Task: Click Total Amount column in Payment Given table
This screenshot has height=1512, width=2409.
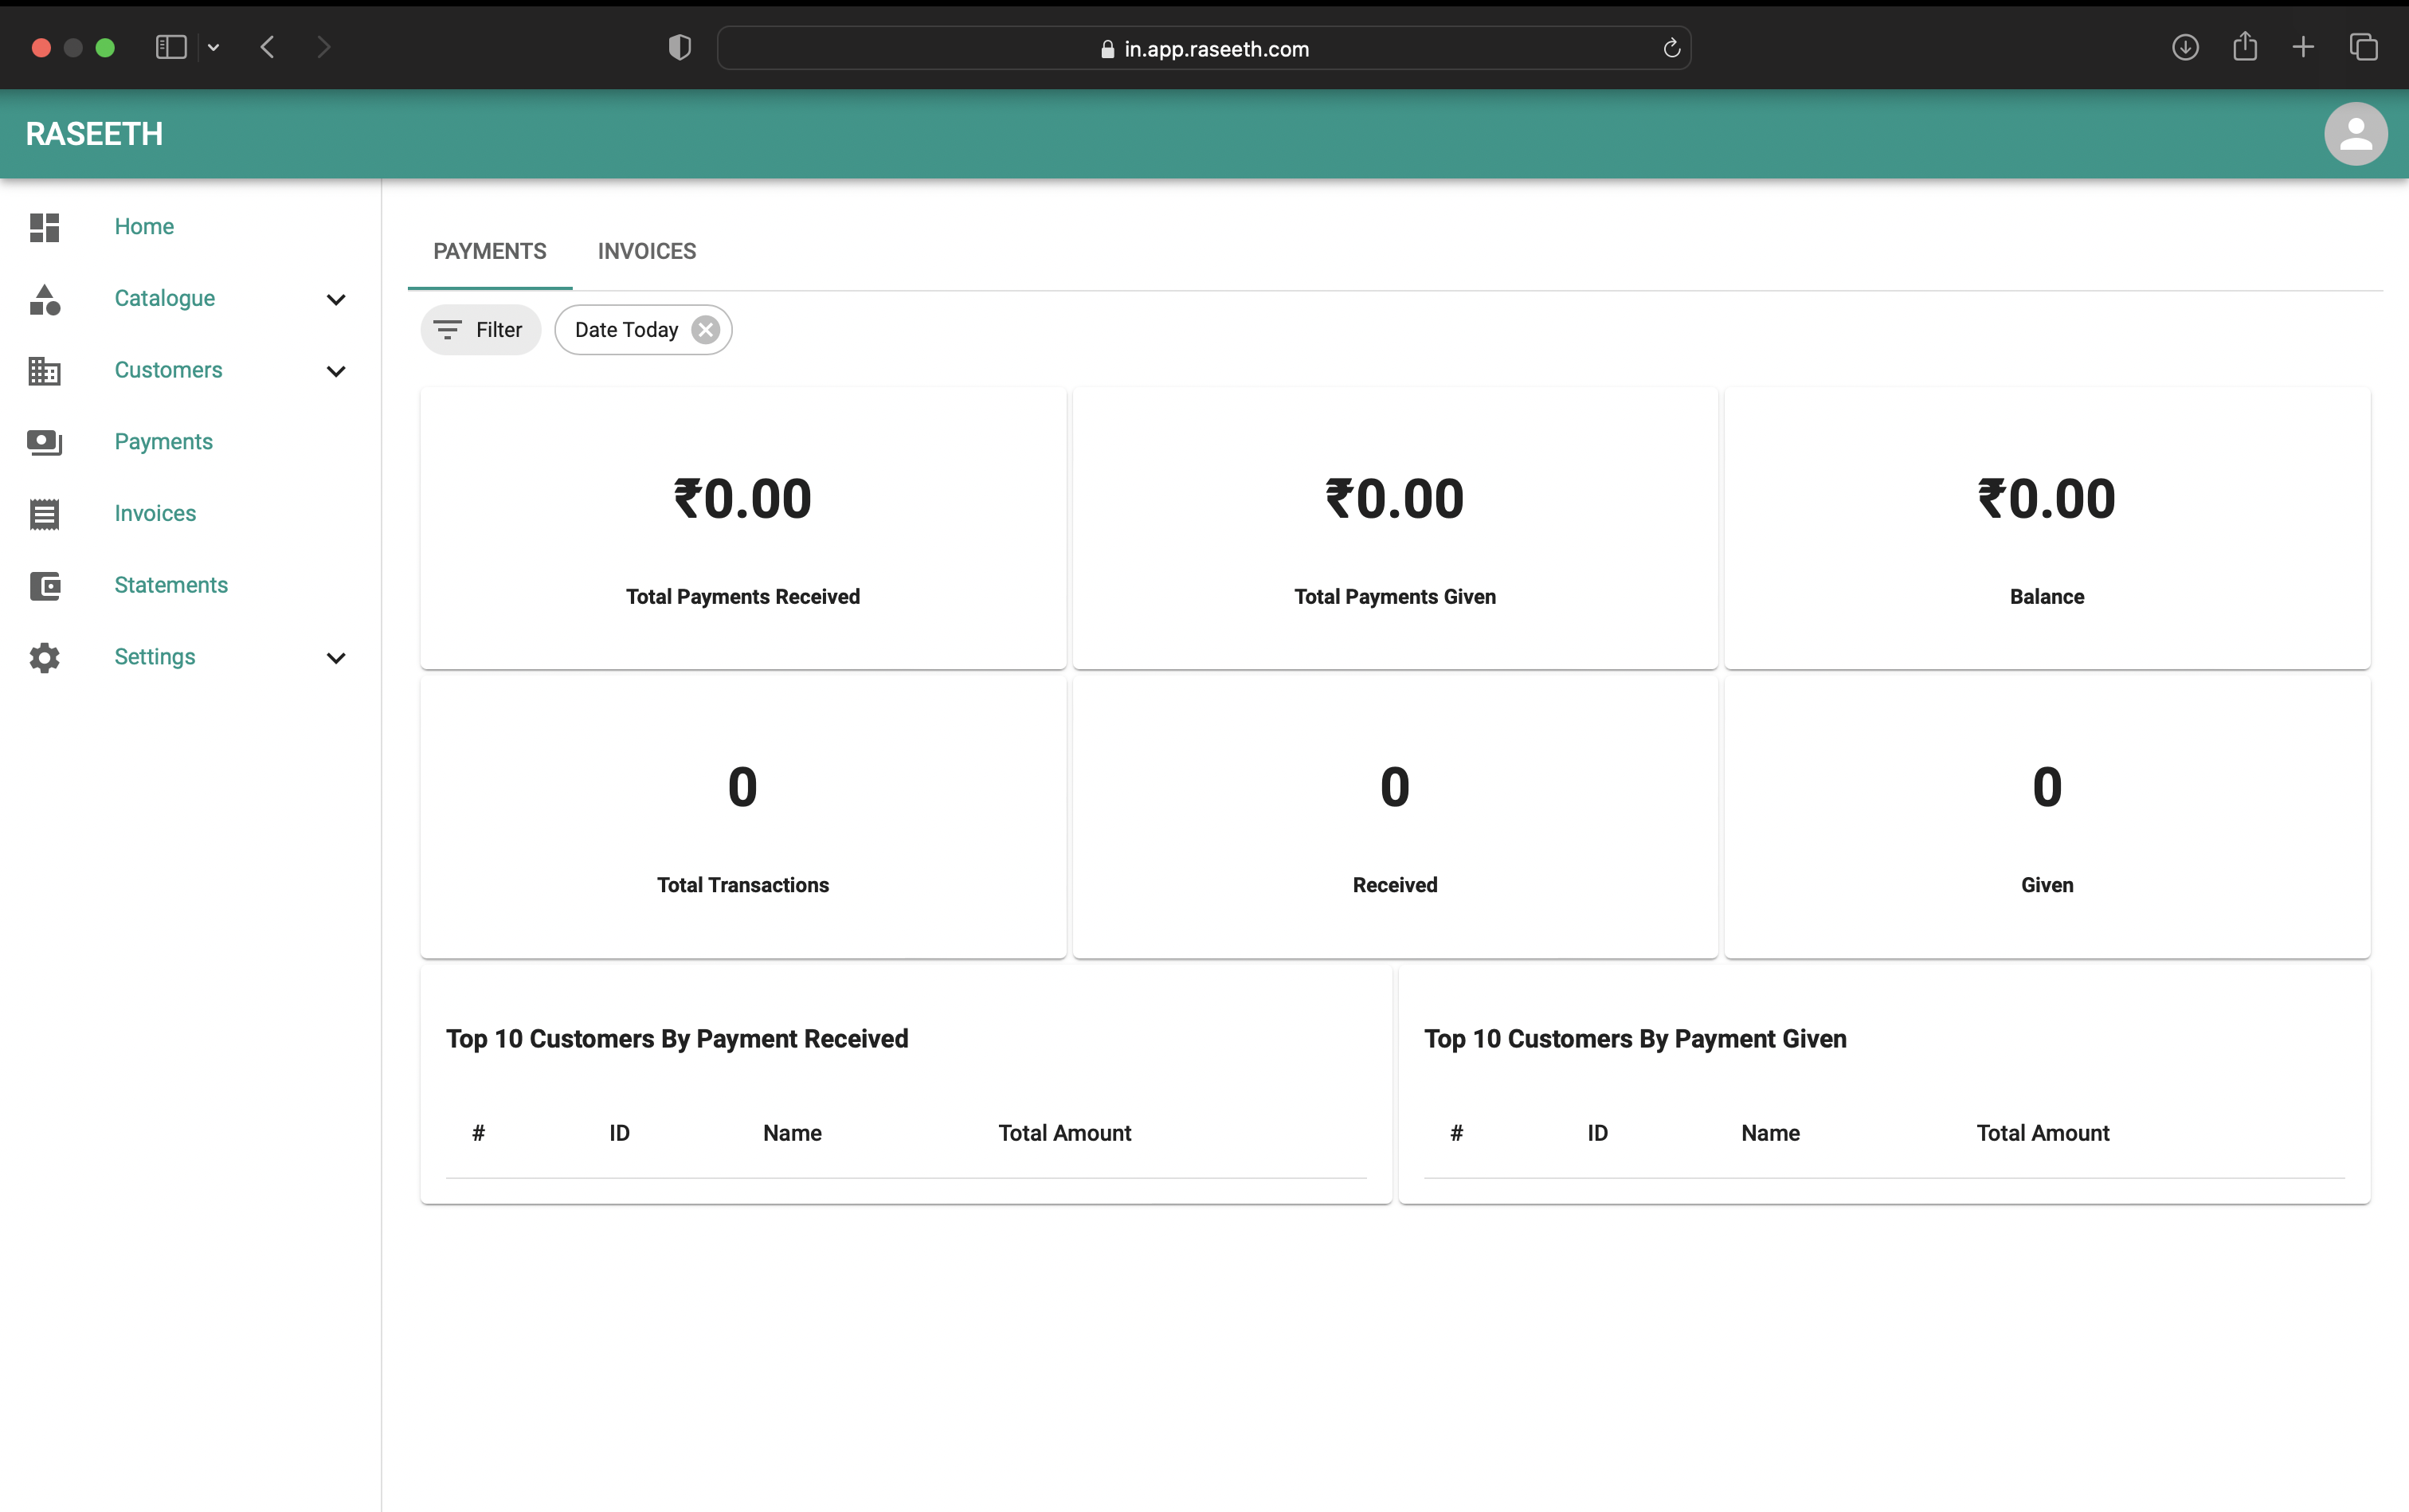Action: click(x=2043, y=1133)
